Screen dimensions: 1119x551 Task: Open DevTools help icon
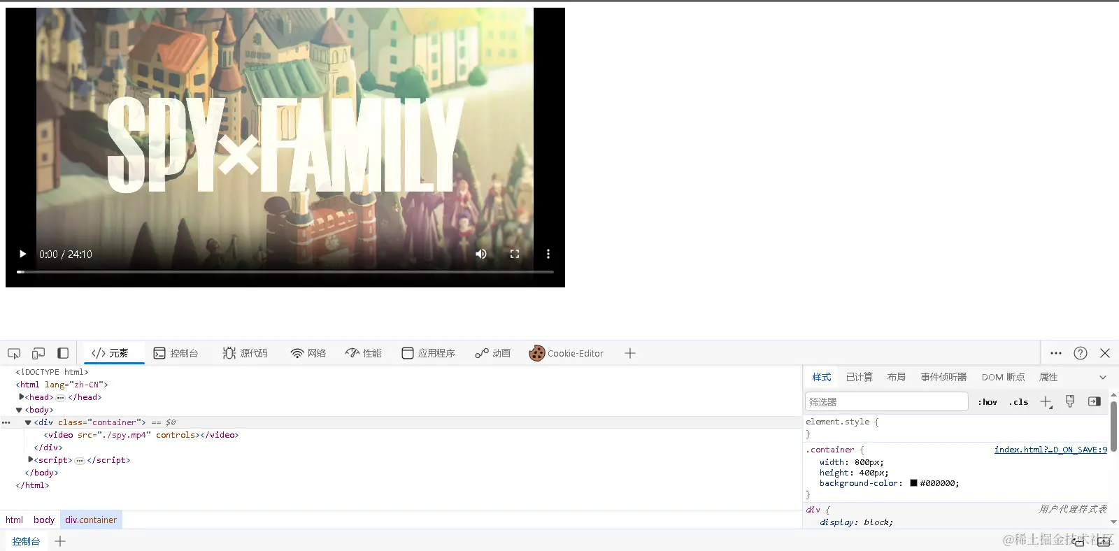pos(1081,353)
